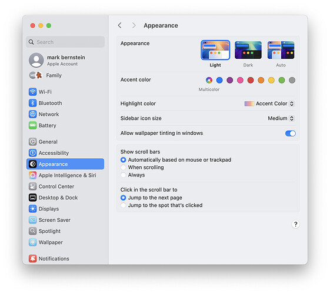Zoom the window with green button

[49, 25]
